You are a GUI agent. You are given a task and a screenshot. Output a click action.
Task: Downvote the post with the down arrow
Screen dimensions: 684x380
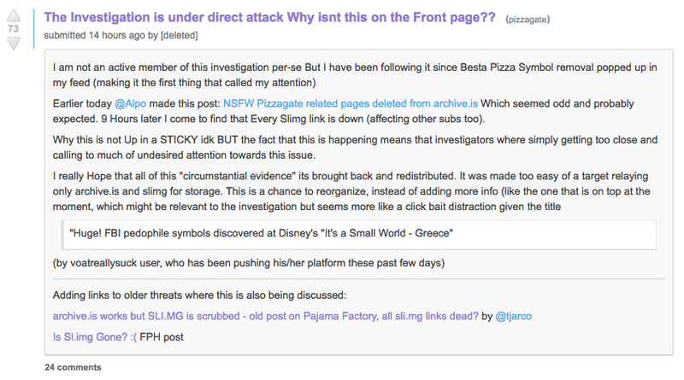[14, 44]
